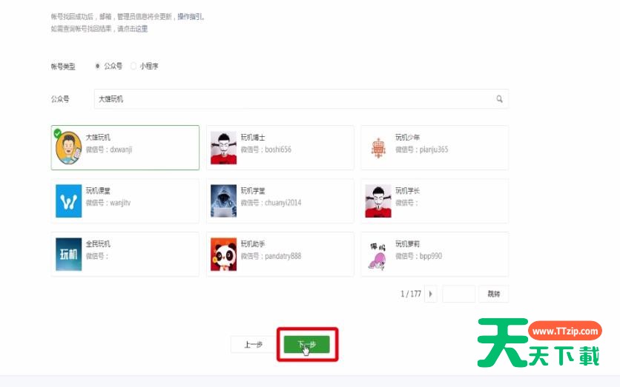The width and height of the screenshot is (620, 387).
Task: Click the 玩机学堂 hooded hacker avatar
Action: 223,201
